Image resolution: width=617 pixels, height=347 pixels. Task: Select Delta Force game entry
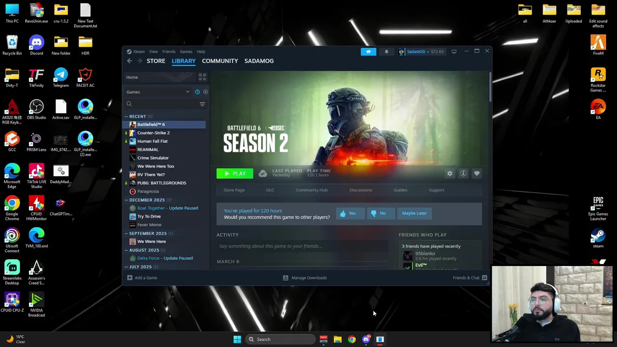pos(164,258)
